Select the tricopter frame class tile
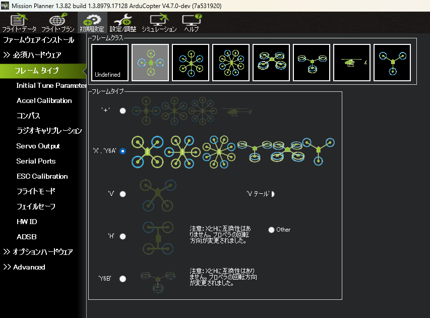Viewport: 430px width, 318px height. (392, 63)
